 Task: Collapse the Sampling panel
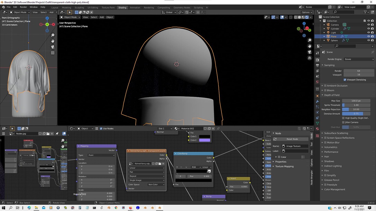coord(322,65)
